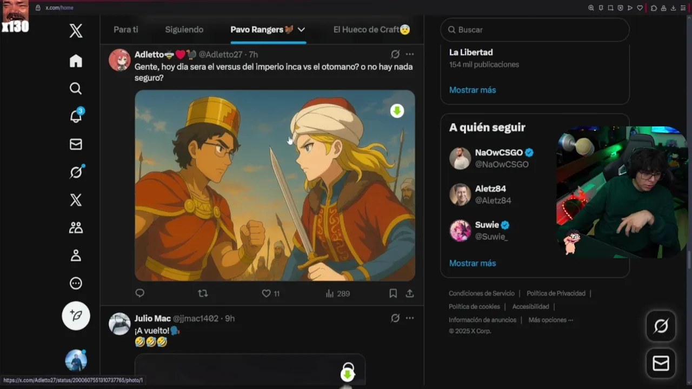The width and height of the screenshot is (692, 389).
Task: Switch to the Siguiendo tab
Action: [184, 30]
